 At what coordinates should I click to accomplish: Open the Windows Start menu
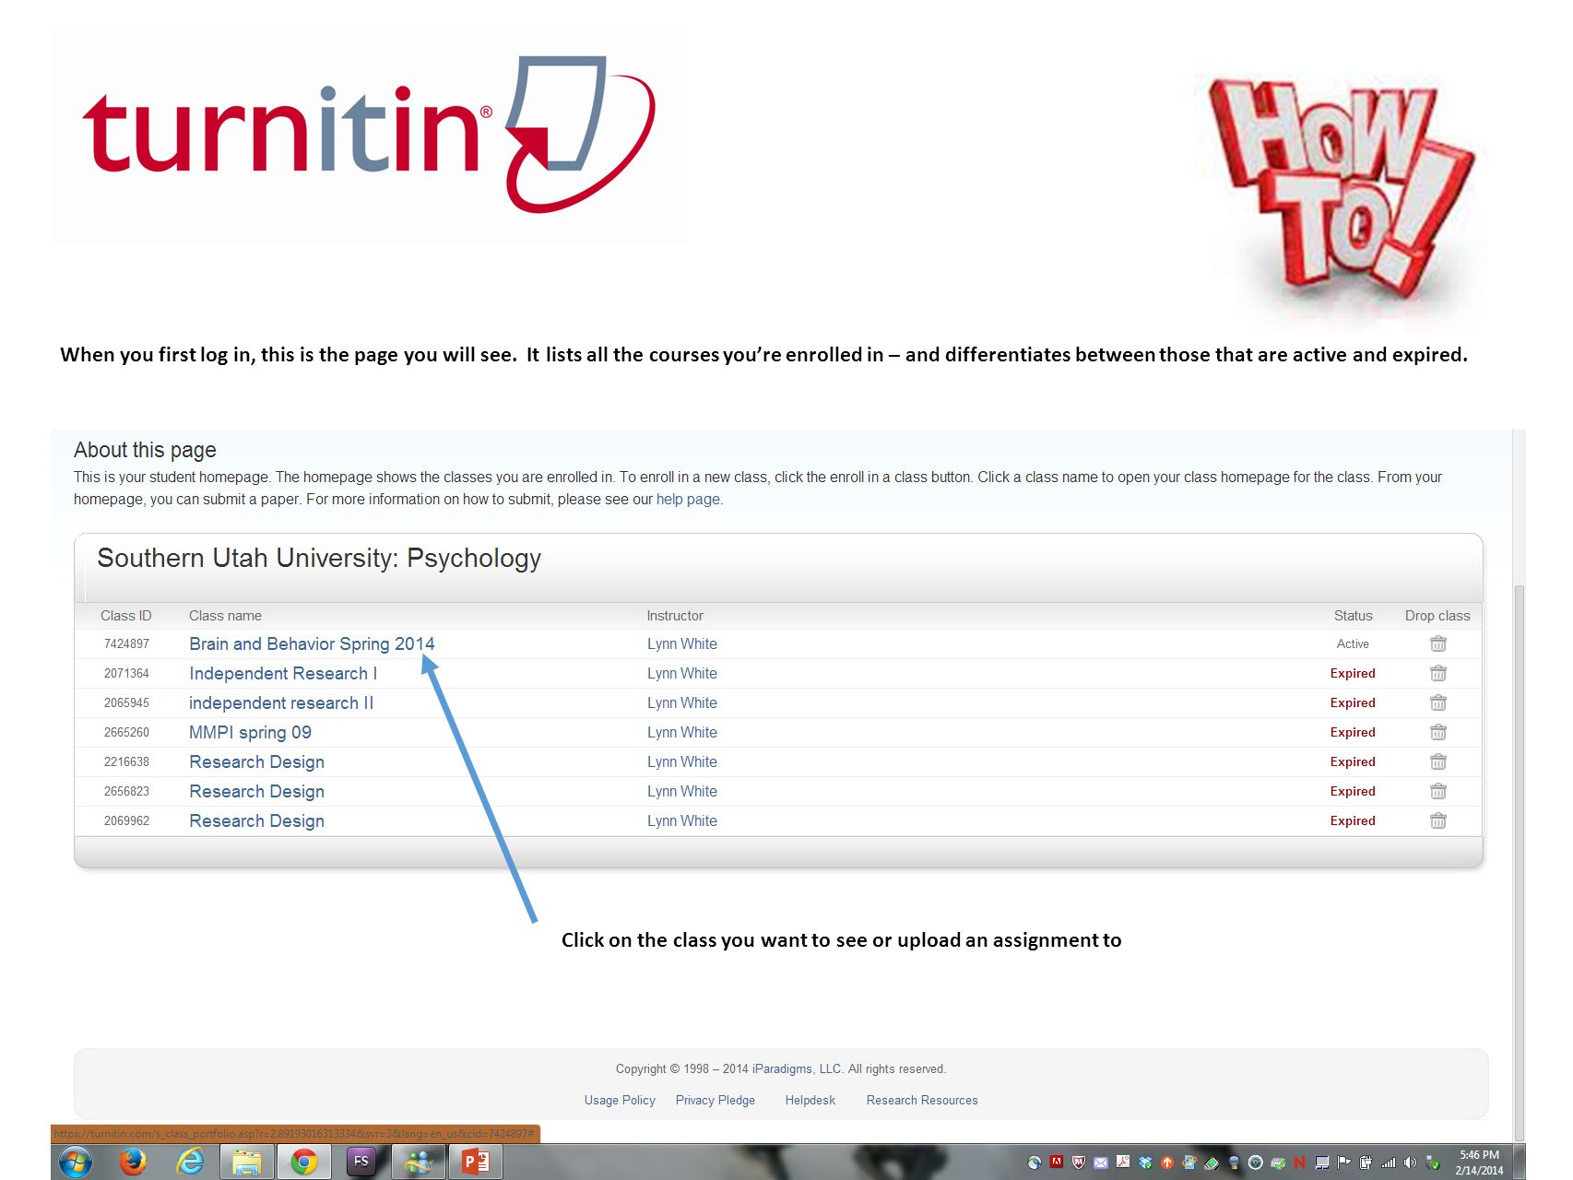coord(76,1162)
